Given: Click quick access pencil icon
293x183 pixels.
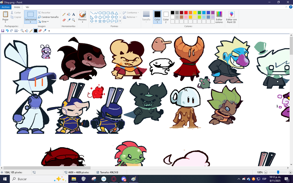Looking at the screenshot, I should pyautogui.click(x=31, y=31).
